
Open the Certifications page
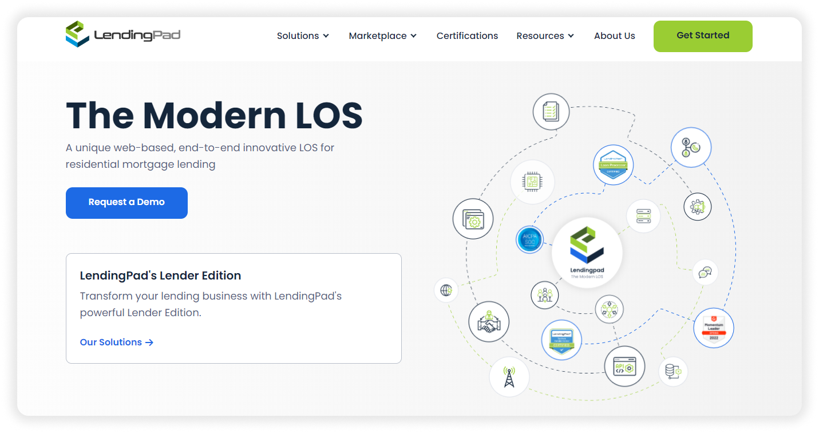(x=467, y=36)
